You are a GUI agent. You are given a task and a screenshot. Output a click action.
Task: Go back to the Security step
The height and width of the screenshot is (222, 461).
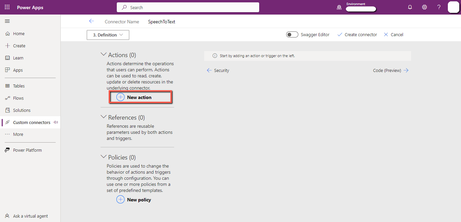pyautogui.click(x=218, y=70)
